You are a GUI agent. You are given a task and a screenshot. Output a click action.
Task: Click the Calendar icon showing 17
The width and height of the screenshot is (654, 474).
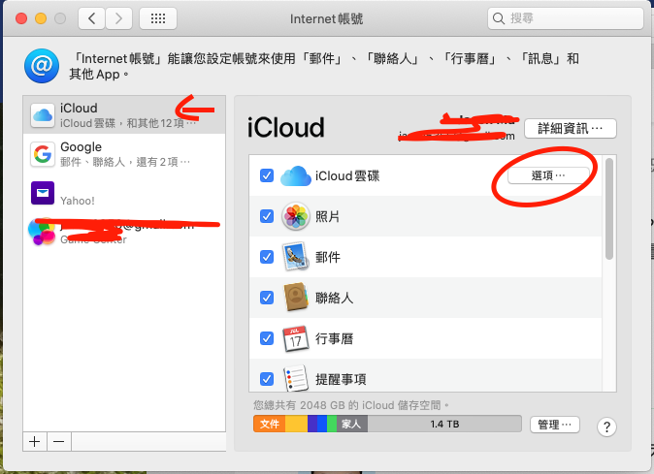click(x=296, y=338)
